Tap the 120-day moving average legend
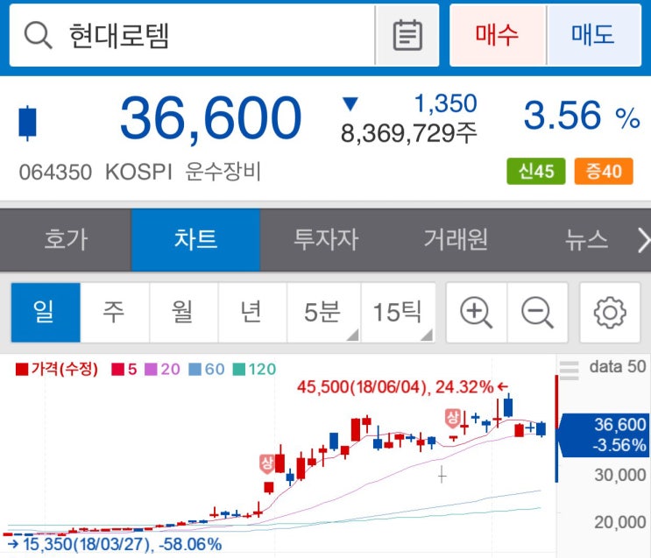 click(254, 369)
